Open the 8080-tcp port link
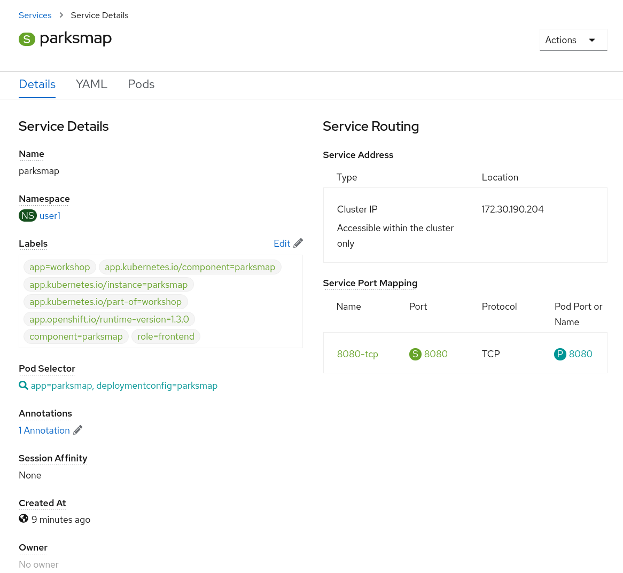Screen dimensions: 623x573 pos(357,354)
